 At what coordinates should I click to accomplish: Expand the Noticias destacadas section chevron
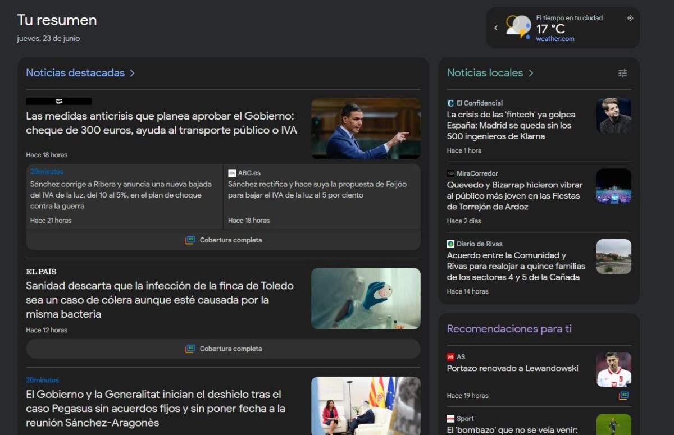[132, 73]
